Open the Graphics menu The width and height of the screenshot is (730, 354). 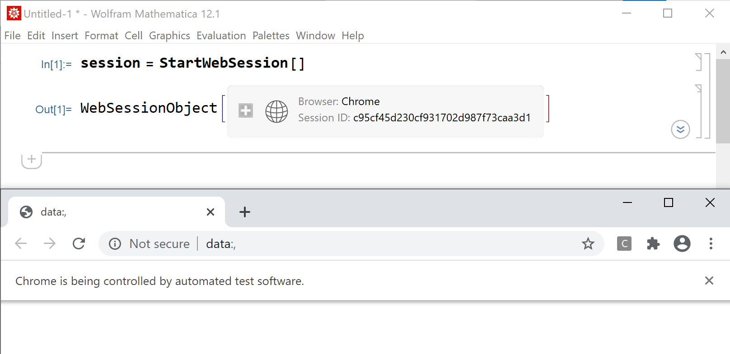pyautogui.click(x=169, y=36)
